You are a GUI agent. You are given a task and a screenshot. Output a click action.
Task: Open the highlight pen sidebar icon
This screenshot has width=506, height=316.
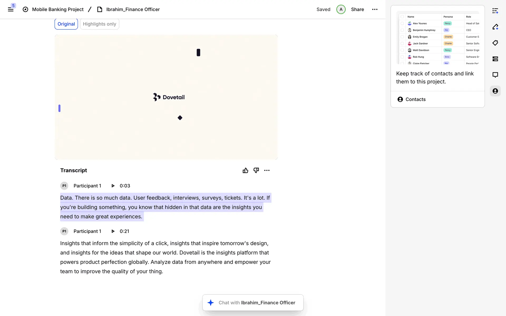click(x=495, y=27)
